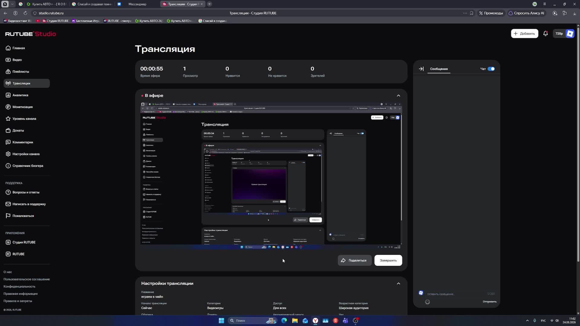Image resolution: width=580 pixels, height=326 pixels.
Task: Open Донаты in the sidebar
Action: [x=27, y=130]
